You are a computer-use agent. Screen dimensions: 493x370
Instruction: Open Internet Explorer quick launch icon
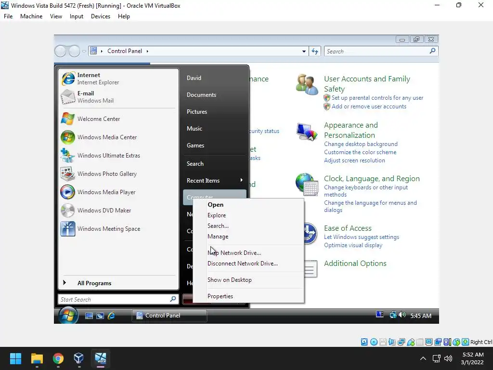pyautogui.click(x=111, y=316)
